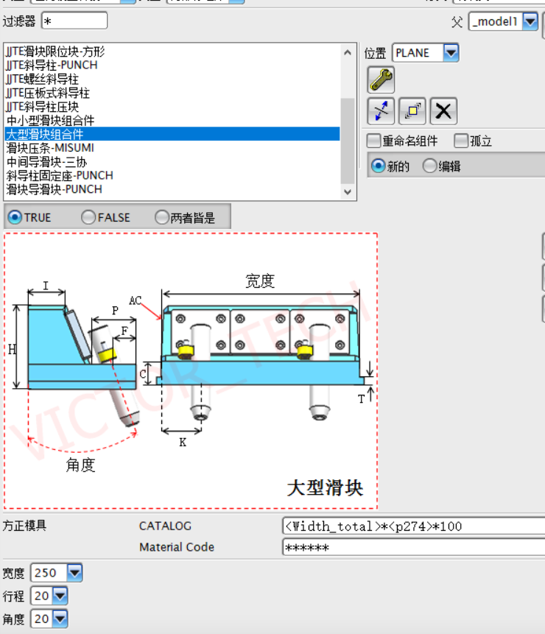
Task: Open the 位置 PLANE dropdown
Action: (x=451, y=52)
